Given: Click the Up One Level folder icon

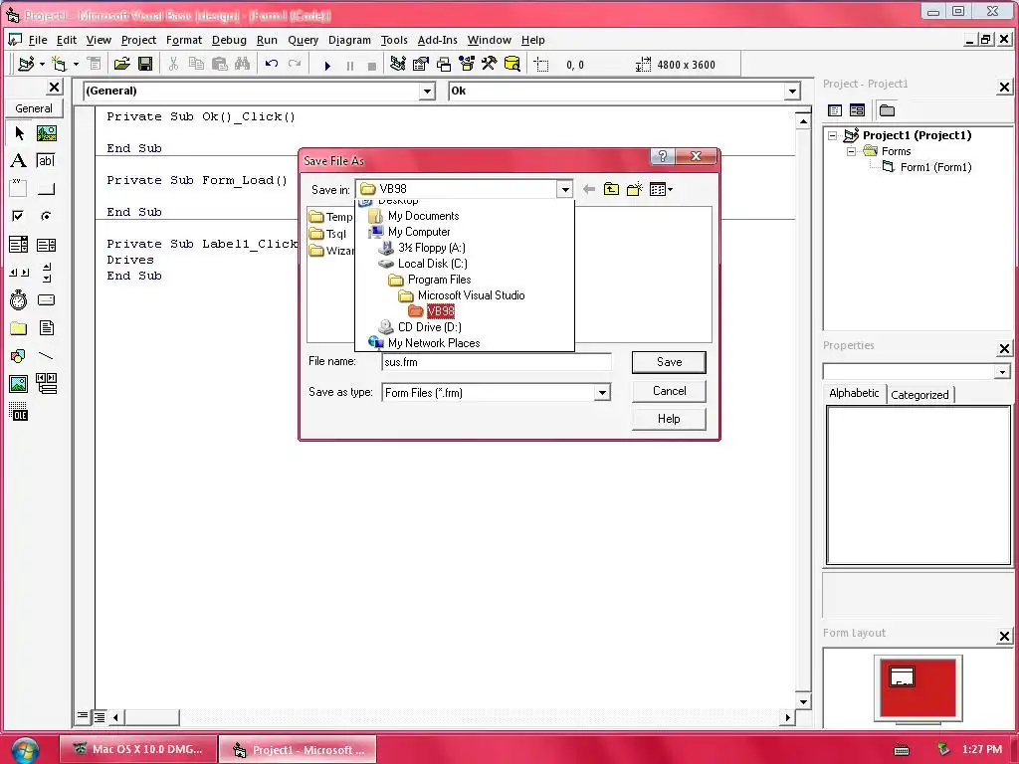Looking at the screenshot, I should pyautogui.click(x=612, y=189).
